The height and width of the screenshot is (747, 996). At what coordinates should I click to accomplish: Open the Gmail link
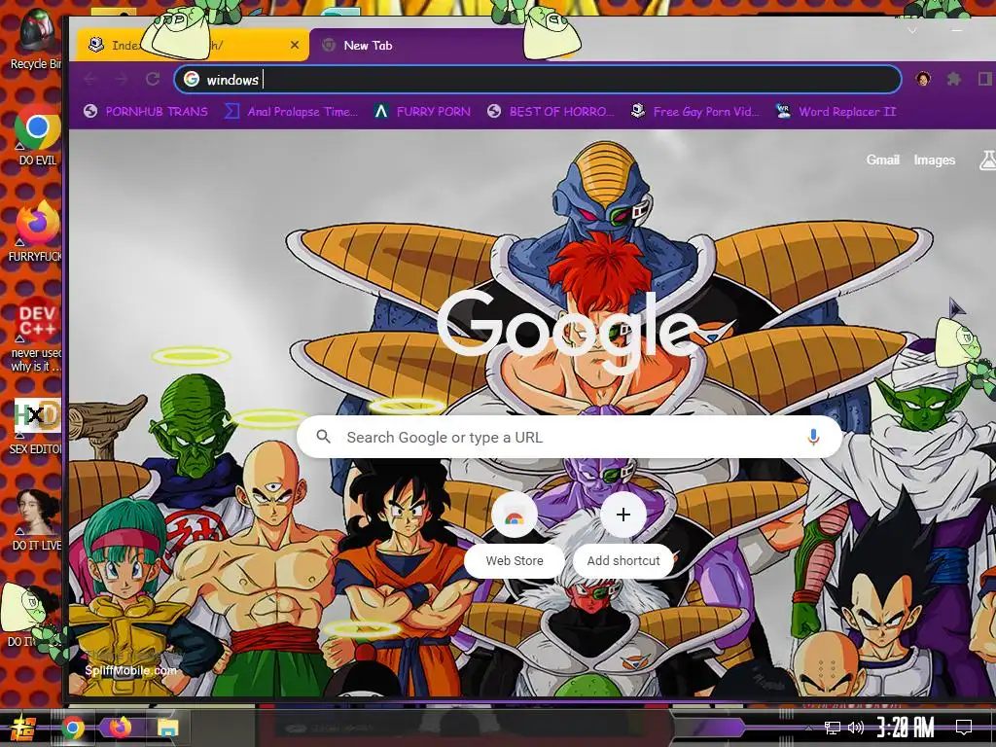(x=882, y=160)
